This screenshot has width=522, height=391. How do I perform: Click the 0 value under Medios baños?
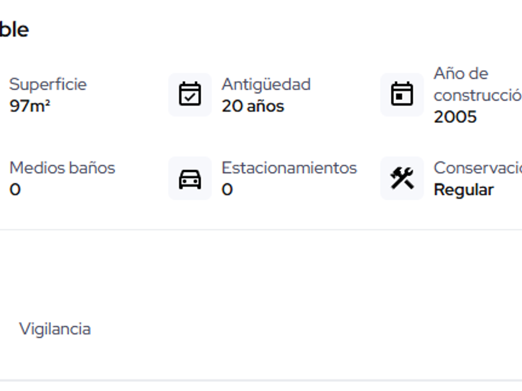click(x=15, y=190)
